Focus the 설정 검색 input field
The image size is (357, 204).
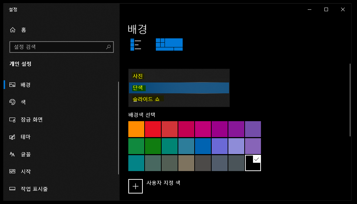tap(62, 47)
